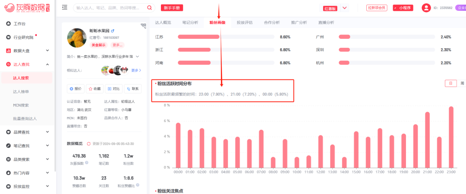Viewport: 466px width, 194px height.
Task: Click the 报价 button
Action: [x=76, y=88]
